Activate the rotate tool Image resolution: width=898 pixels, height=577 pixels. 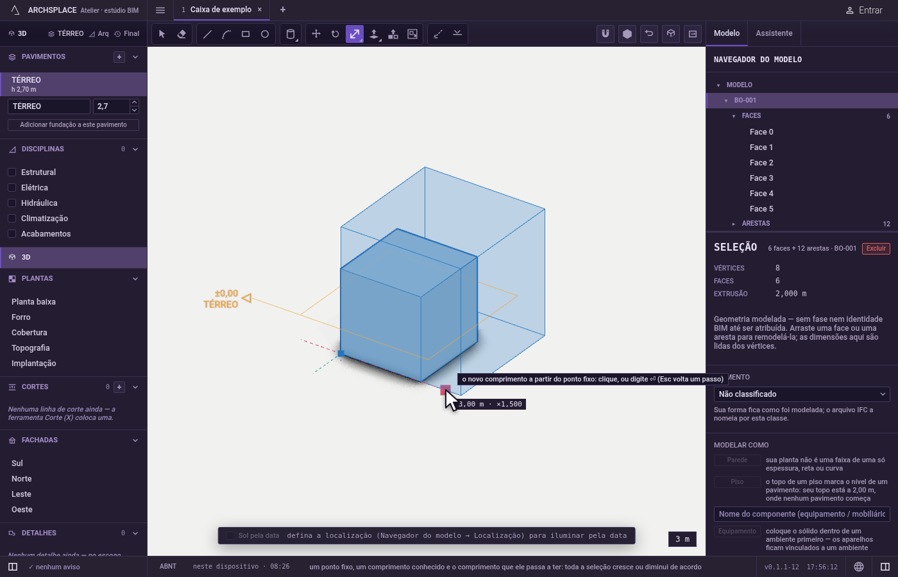click(335, 34)
